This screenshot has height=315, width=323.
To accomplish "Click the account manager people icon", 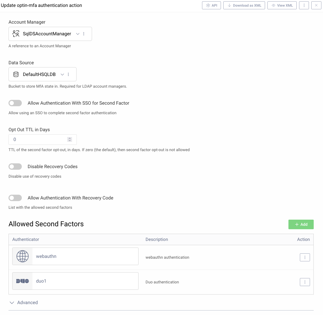I will [x=15, y=34].
